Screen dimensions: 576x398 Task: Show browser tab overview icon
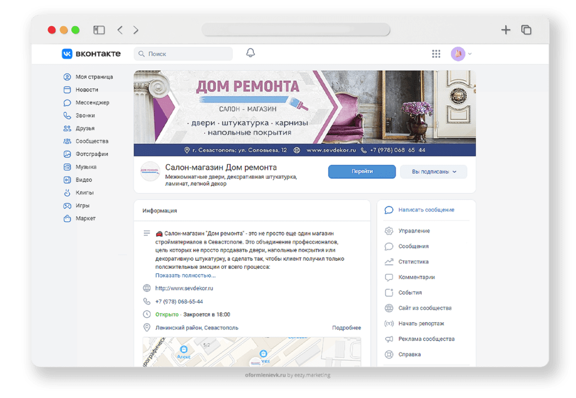click(x=526, y=30)
